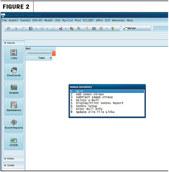Select SemInv Setup option
This screenshot has height=172, width=169.
(107, 106)
